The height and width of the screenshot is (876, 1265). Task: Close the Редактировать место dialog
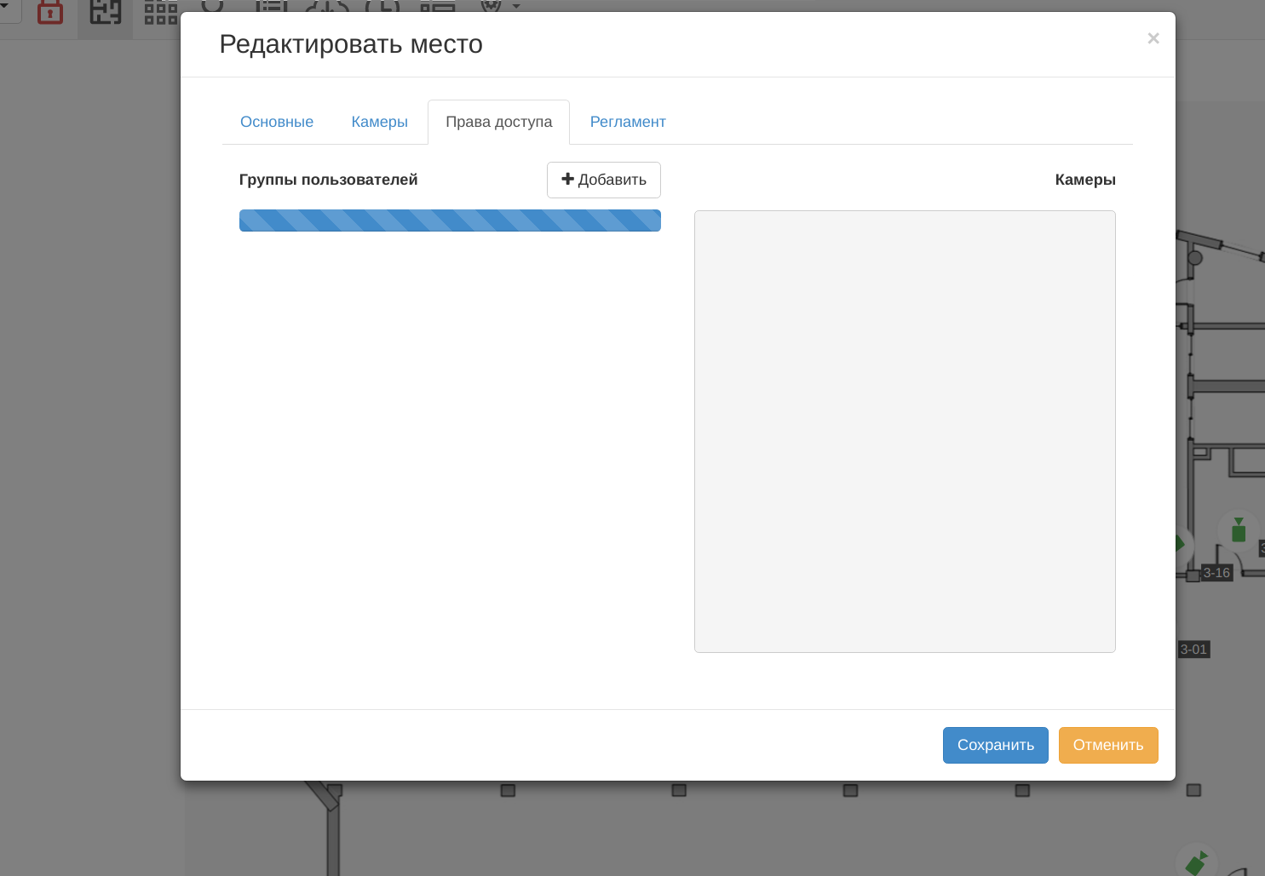[1153, 38]
